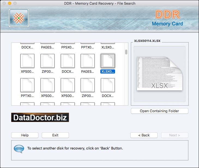
Task: Open the DataDoctor.biz banner link
Action: coord(40,117)
